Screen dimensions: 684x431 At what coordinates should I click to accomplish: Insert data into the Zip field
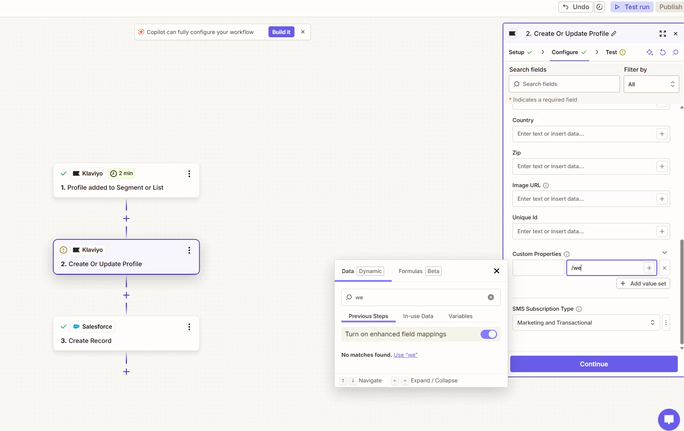coord(662,166)
